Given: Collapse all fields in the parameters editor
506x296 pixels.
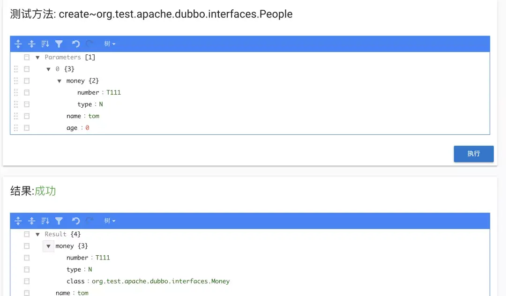Looking at the screenshot, I should point(32,44).
